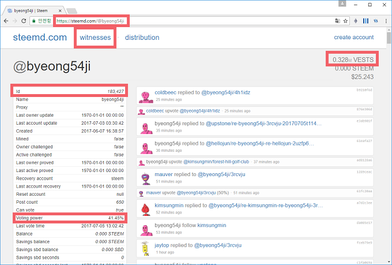The width and height of the screenshot is (392, 265).
Task: Open @byeong54ji/3rcvju link in jaytop reply
Action: point(218,245)
